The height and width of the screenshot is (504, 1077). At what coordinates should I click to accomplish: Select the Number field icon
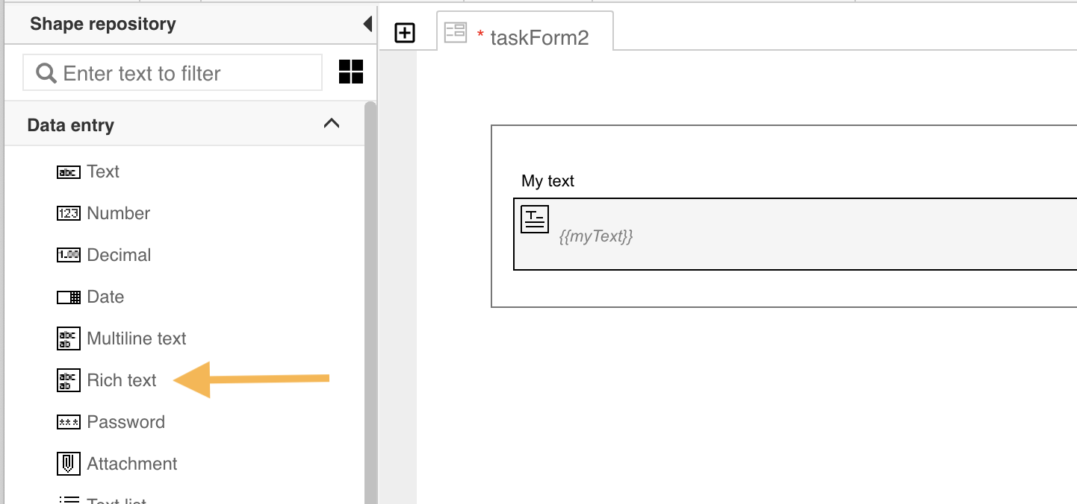tap(69, 213)
